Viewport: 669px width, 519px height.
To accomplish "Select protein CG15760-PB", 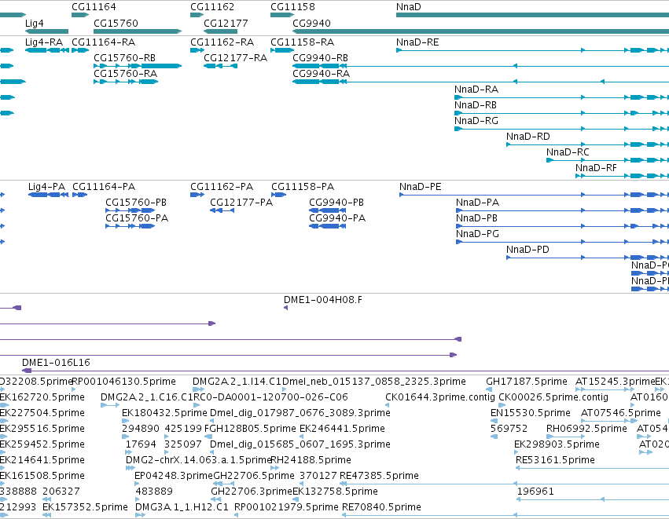I will pos(130,210).
